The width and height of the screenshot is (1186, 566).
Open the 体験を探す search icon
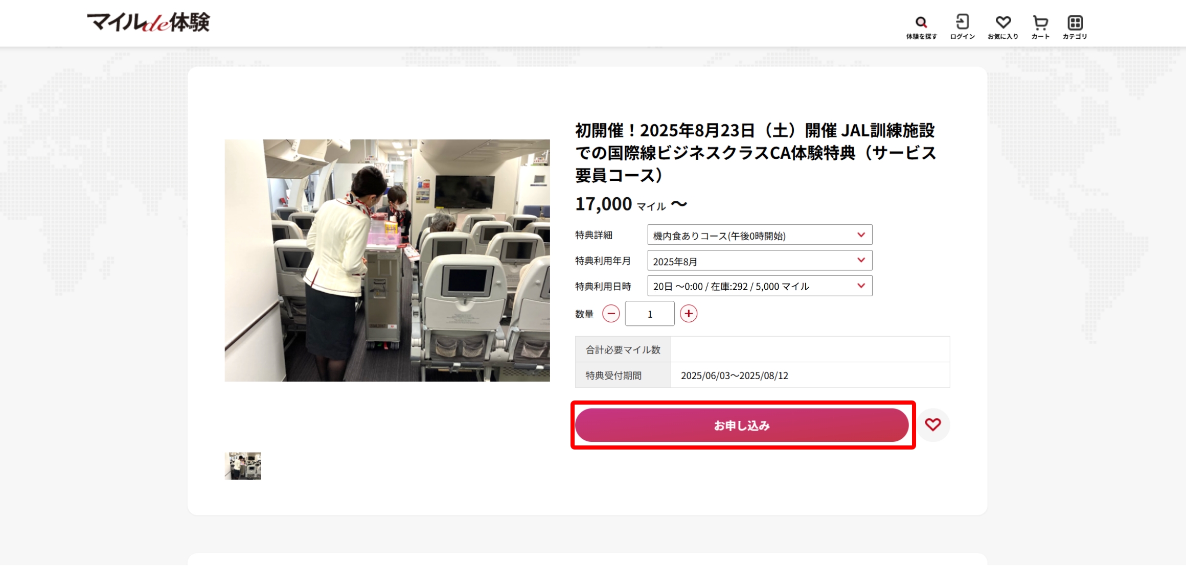(x=921, y=27)
